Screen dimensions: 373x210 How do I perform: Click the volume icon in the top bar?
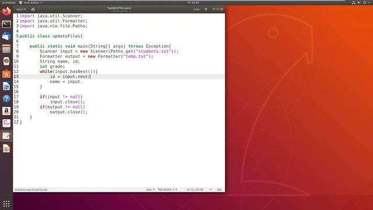[x=359, y=2]
